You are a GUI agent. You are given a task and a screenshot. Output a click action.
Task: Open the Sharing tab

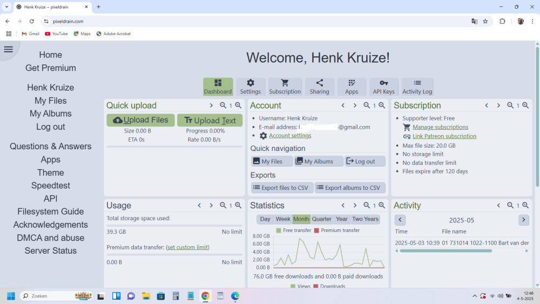click(319, 87)
